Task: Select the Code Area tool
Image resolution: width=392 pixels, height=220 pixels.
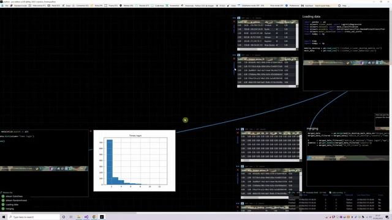Action: (158, 5)
